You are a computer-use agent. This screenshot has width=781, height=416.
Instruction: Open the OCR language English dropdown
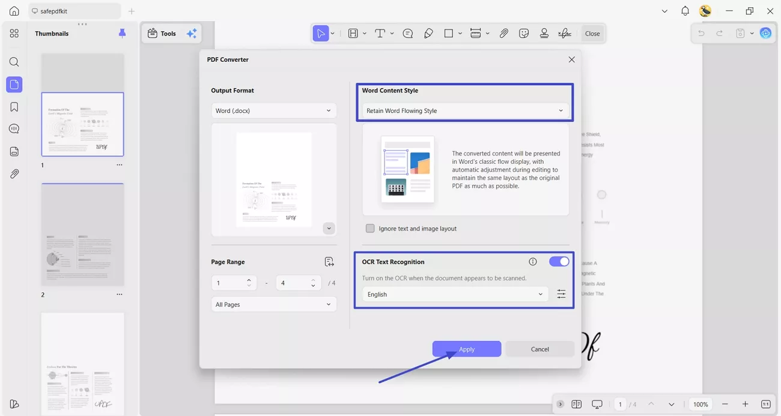(455, 294)
